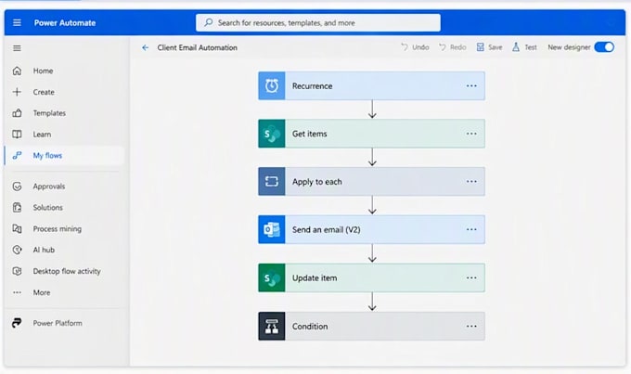Click the Approvals icon
Image resolution: width=631 pixels, height=374 pixels.
click(17, 187)
